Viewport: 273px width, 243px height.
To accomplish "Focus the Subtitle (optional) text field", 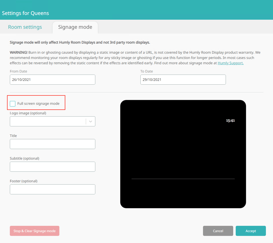I will (x=53, y=167).
